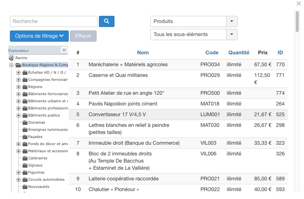The image size is (304, 199).
Task: Click the Signaux folder icon
Action: (25, 165)
